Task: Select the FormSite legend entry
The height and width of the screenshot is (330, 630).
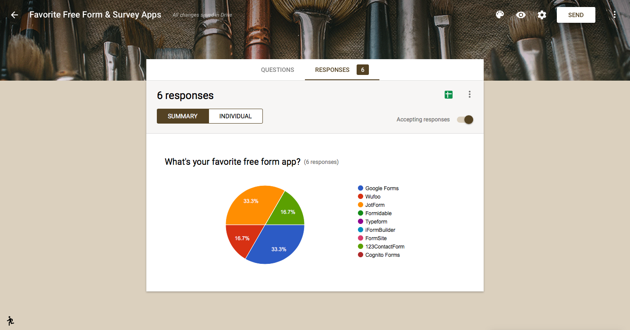Action: [x=372, y=238]
